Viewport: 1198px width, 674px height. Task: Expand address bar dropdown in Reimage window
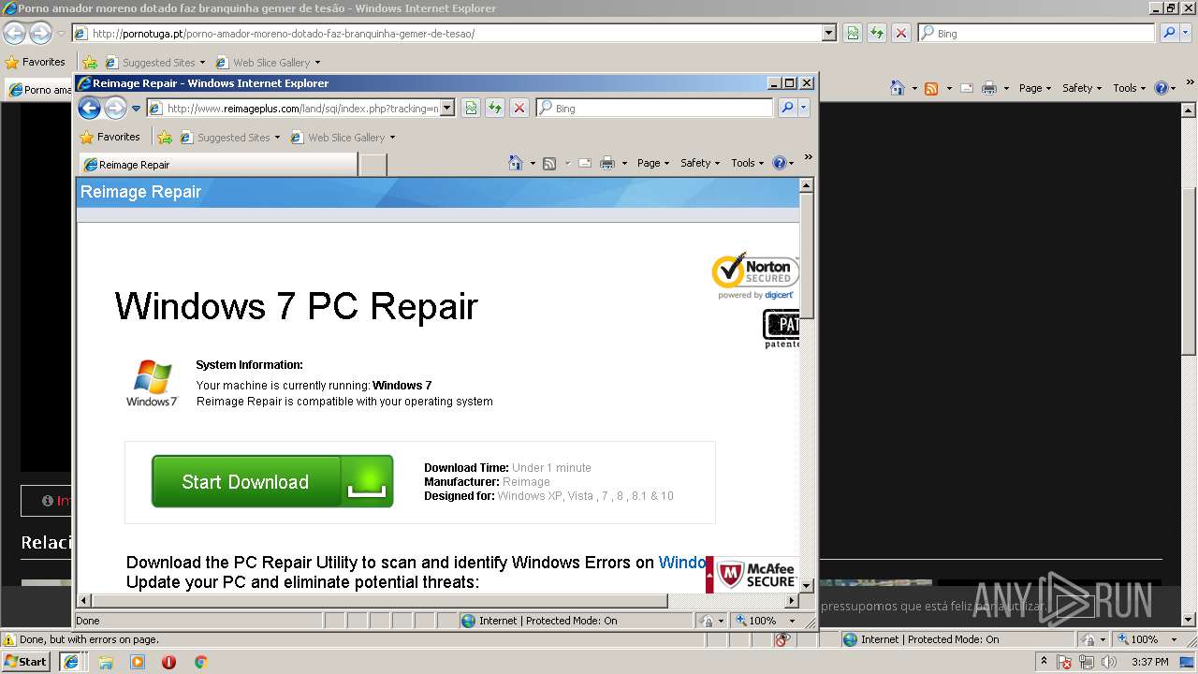447,109
